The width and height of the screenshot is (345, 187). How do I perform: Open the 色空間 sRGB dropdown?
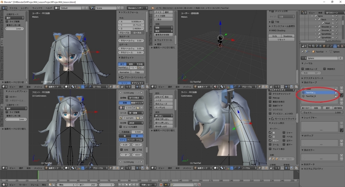(x=136, y=123)
